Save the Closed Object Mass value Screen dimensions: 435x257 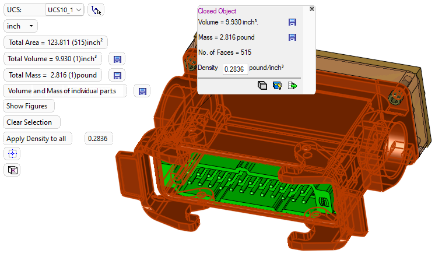pos(293,37)
